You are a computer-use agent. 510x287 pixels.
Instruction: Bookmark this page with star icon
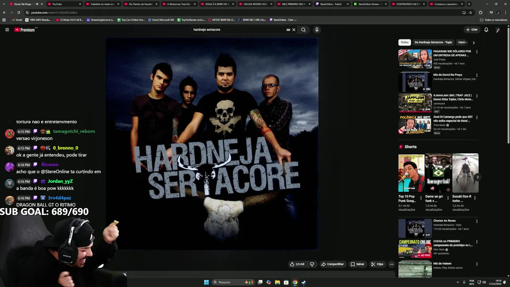click(x=471, y=12)
